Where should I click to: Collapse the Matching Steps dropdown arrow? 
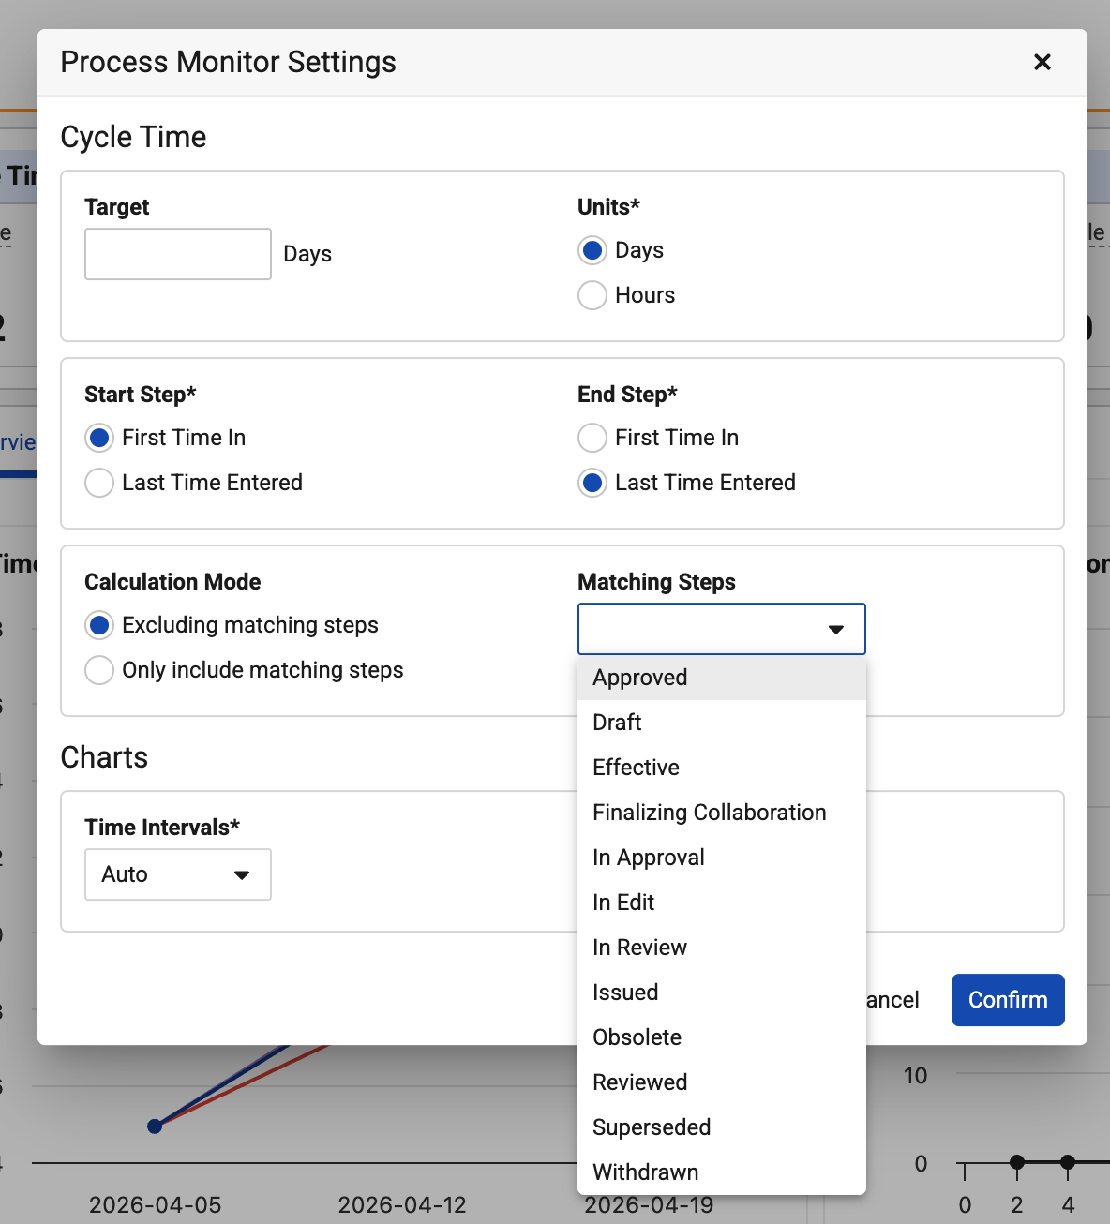coord(836,629)
